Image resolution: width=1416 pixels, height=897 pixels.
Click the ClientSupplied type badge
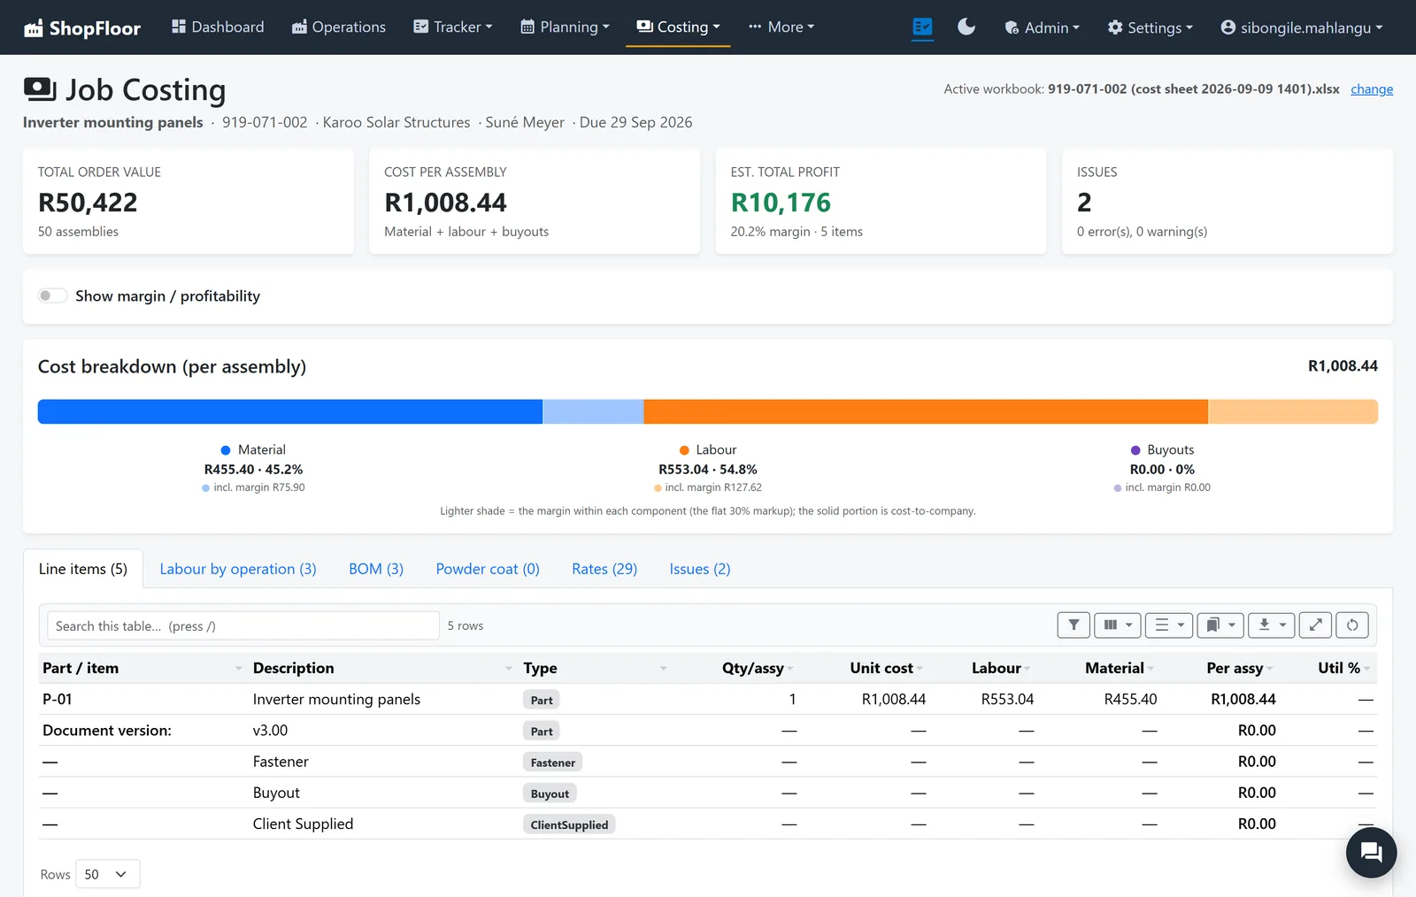click(569, 824)
